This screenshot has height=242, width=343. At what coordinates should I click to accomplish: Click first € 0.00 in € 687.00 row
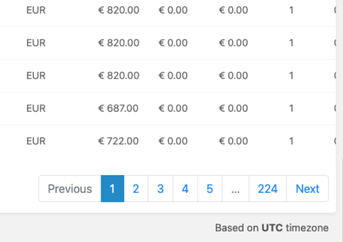pos(173,108)
